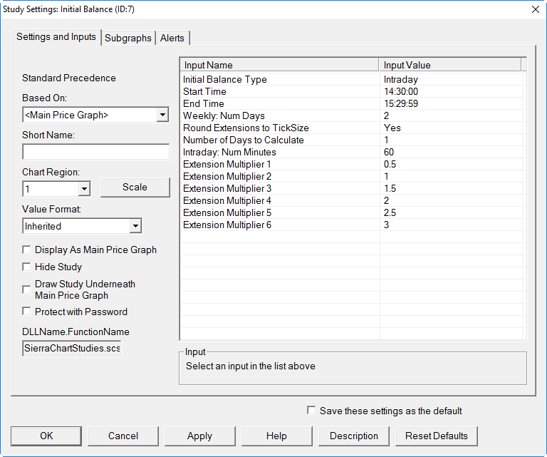Click the Short Name input field
The image size is (547, 457).
tap(96, 152)
